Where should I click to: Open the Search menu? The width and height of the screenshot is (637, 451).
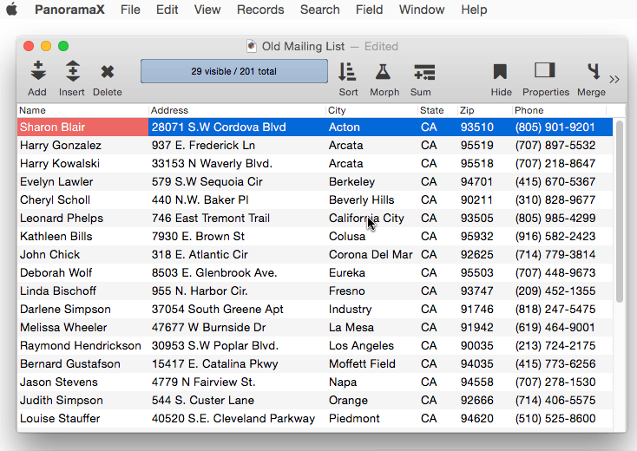pyautogui.click(x=319, y=10)
